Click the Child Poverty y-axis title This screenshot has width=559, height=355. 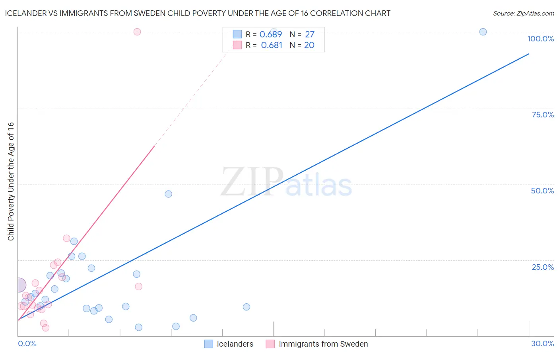[11, 181]
